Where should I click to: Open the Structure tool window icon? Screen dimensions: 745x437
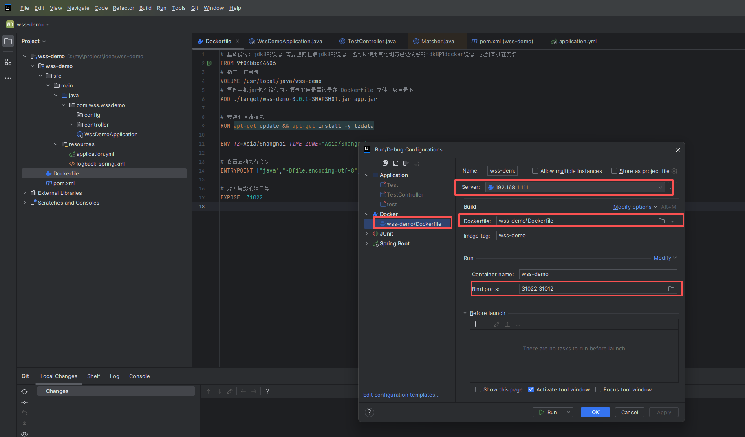[x=8, y=62]
